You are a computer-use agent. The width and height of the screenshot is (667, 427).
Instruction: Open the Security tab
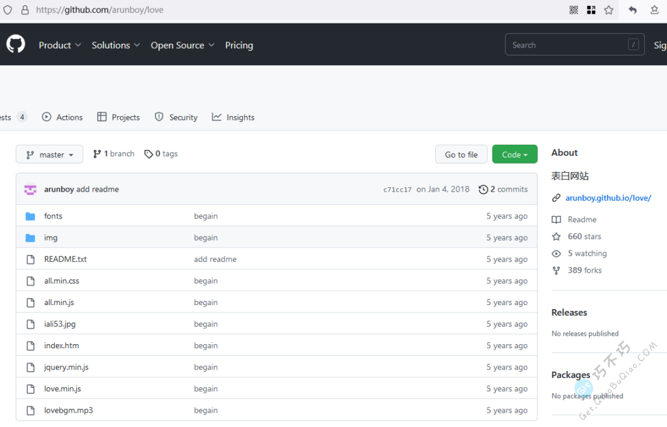[176, 117]
